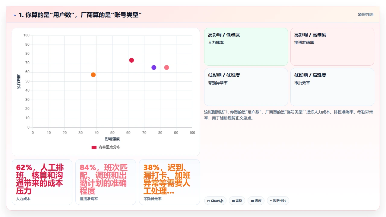386x217 pixels.
Task: Click the icon in the 数据卡片 chip
Action: tap(271, 201)
